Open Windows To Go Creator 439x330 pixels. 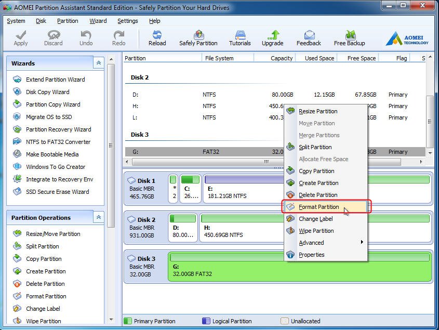click(x=49, y=167)
